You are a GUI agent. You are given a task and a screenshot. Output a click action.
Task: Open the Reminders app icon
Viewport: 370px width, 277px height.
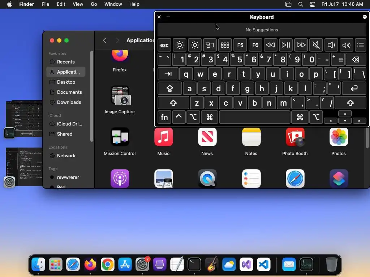click(251, 179)
